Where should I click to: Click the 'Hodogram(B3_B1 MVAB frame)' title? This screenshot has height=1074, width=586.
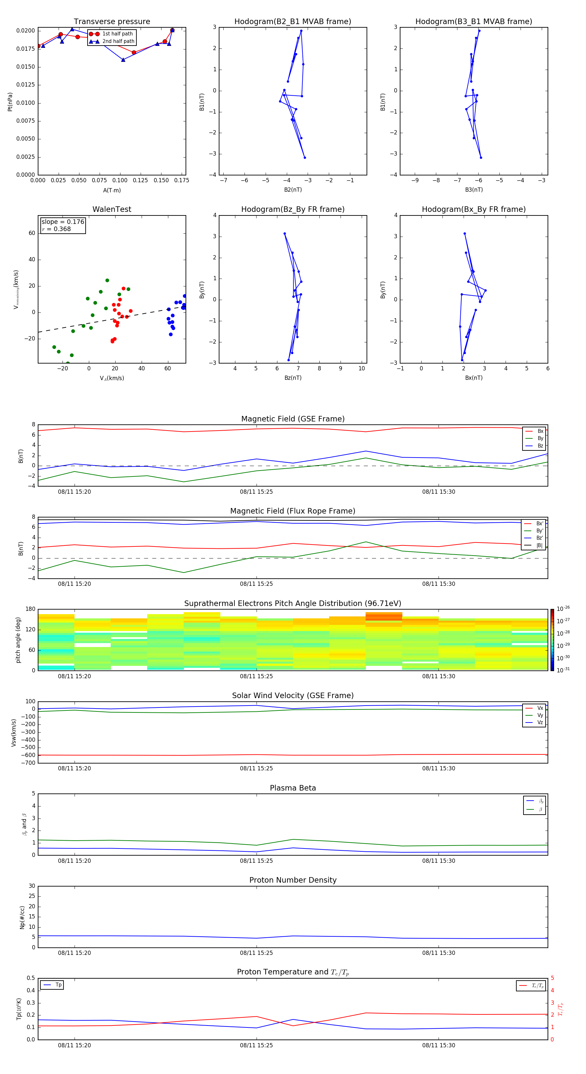(474, 22)
